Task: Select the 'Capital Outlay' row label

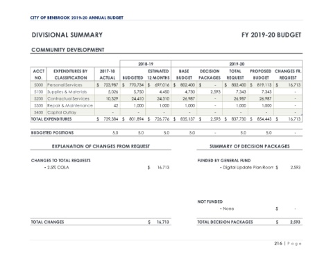Action: tap(62, 112)
